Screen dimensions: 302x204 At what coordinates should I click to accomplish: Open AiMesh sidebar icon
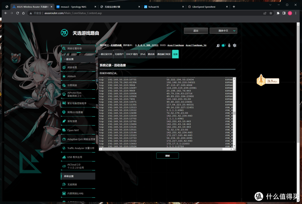pyautogui.click(x=64, y=76)
